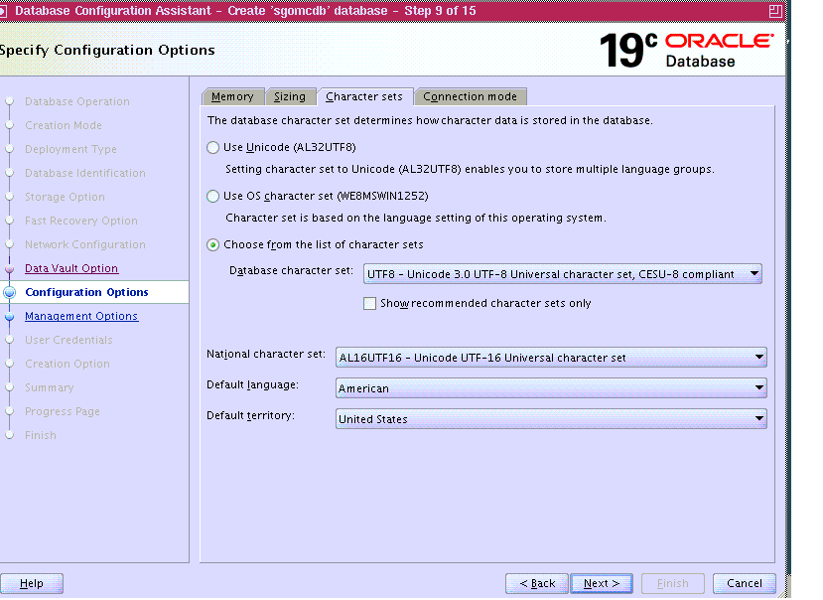
Task: Open the Default language dropdown
Action: pyautogui.click(x=551, y=388)
